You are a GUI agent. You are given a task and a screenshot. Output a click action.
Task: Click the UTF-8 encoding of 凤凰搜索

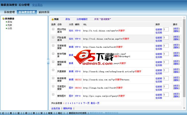click(x=78, y=72)
